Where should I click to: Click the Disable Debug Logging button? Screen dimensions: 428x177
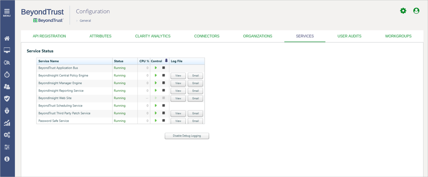pyautogui.click(x=187, y=136)
